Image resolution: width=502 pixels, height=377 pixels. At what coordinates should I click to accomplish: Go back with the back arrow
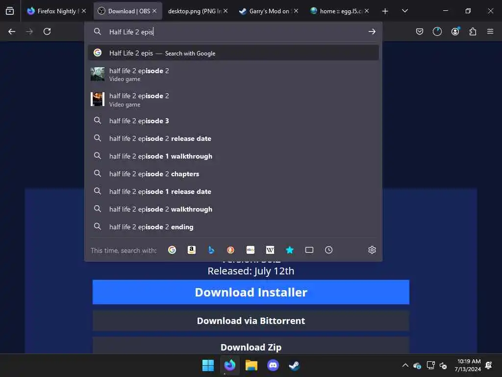(12, 31)
